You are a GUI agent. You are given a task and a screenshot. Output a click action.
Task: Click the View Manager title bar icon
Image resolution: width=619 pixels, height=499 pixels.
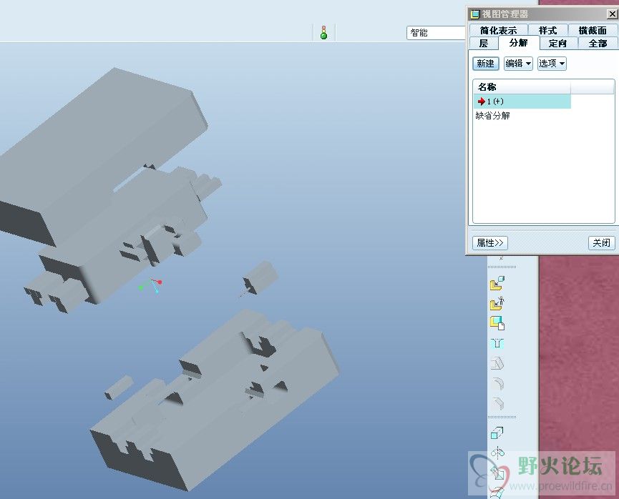[475, 14]
